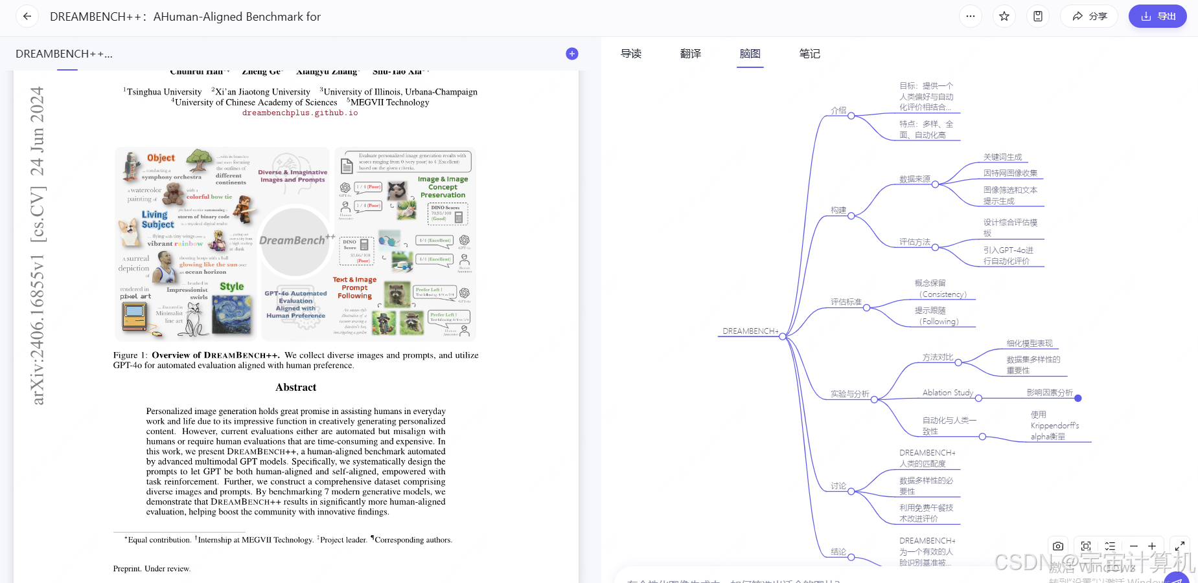The image size is (1198, 583).
Task: Click the paper title in the header
Action: [185, 16]
